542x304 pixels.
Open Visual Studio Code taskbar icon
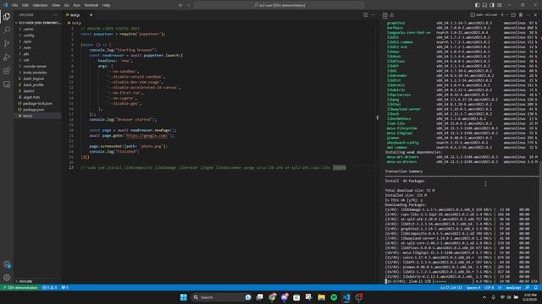(x=346, y=297)
